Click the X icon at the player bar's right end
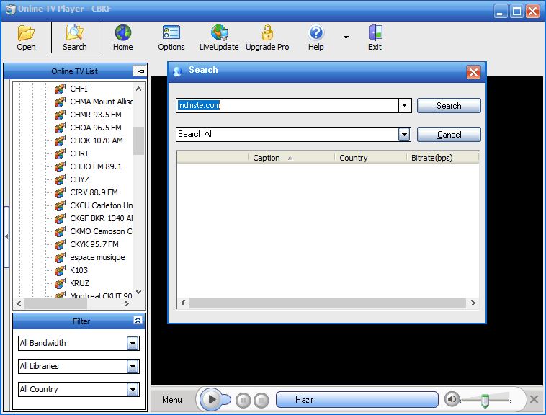Viewport: 546px width, 415px height. 534,399
